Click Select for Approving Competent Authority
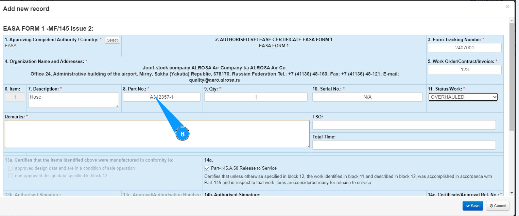The width and height of the screenshot is (519, 216). [x=112, y=40]
